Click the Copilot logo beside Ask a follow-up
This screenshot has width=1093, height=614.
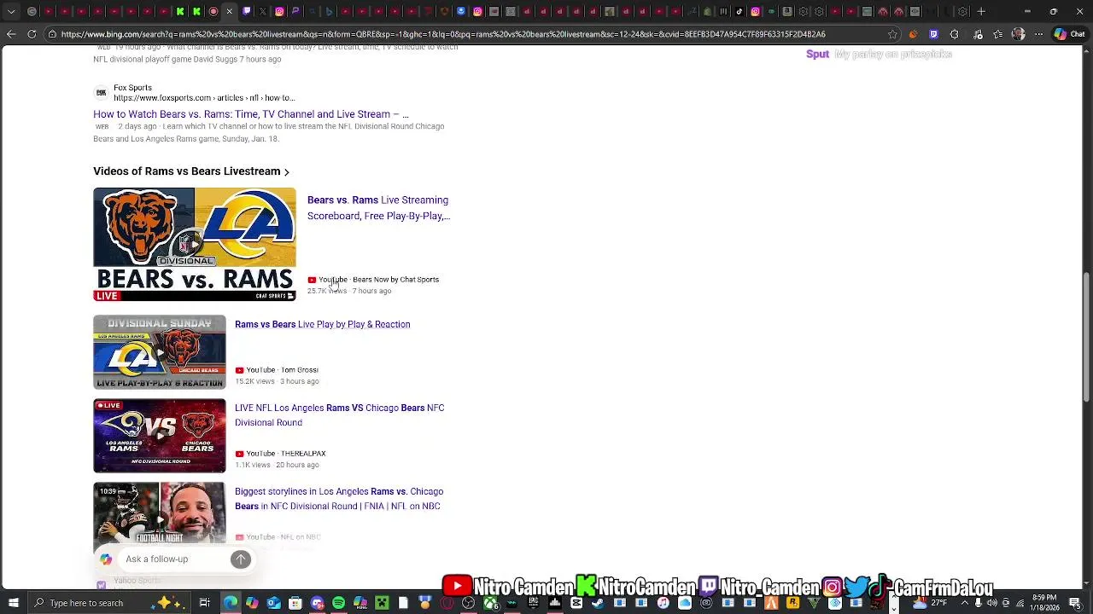point(106,559)
